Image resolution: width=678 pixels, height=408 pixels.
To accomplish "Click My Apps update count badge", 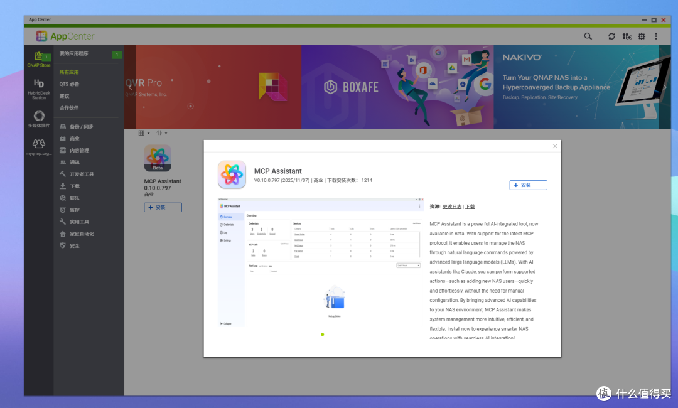I will [x=117, y=55].
